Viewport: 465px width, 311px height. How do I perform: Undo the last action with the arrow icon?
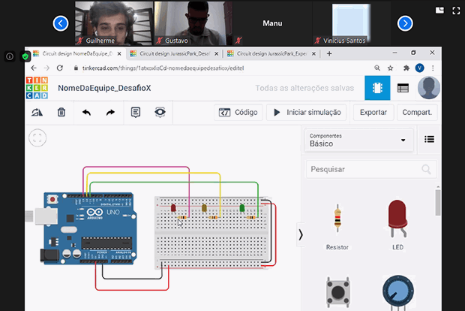click(x=86, y=113)
